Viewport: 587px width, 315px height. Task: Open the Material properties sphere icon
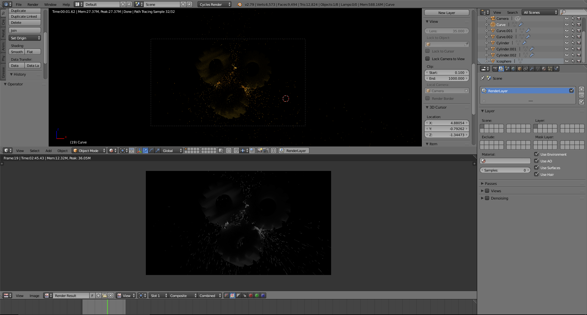(544, 69)
